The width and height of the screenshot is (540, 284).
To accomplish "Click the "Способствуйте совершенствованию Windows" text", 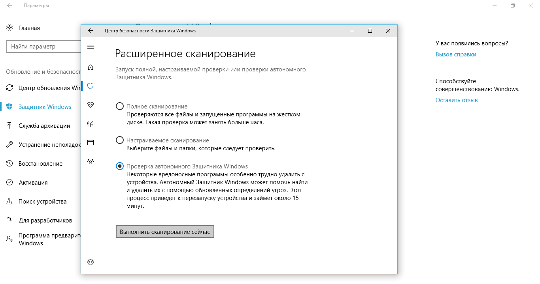I will pyautogui.click(x=478, y=85).
